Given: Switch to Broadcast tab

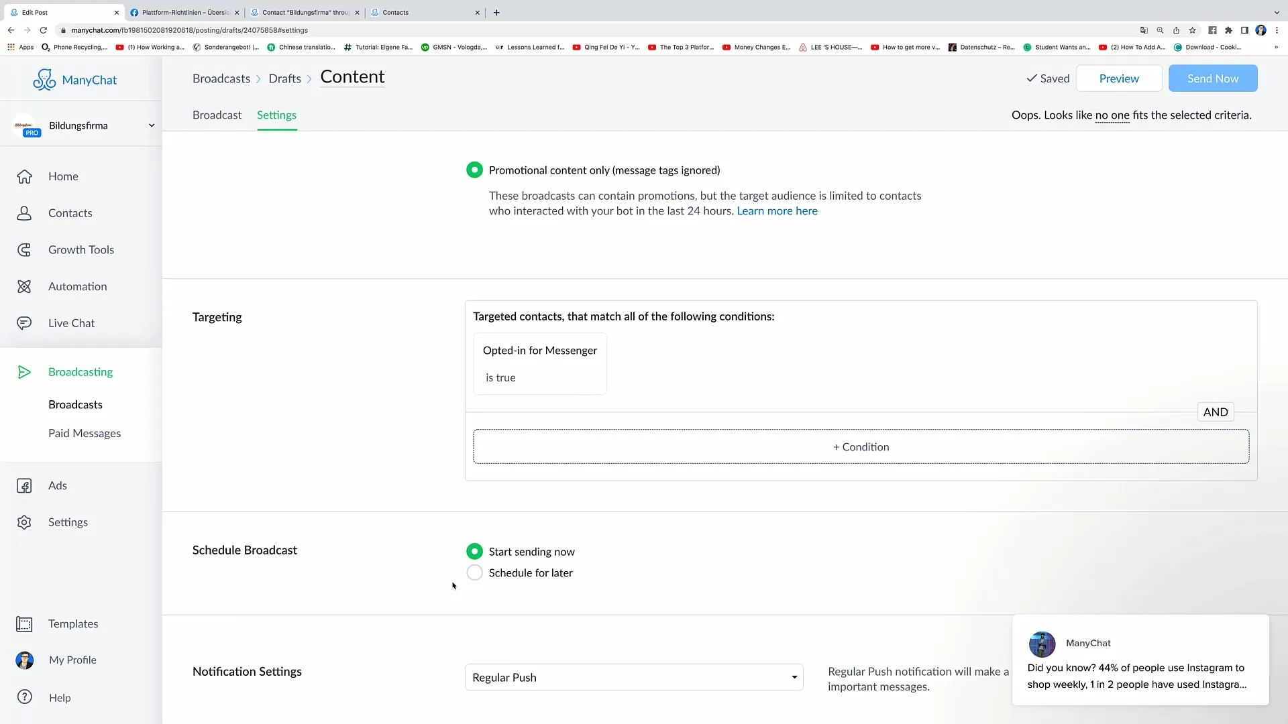Looking at the screenshot, I should [x=217, y=115].
